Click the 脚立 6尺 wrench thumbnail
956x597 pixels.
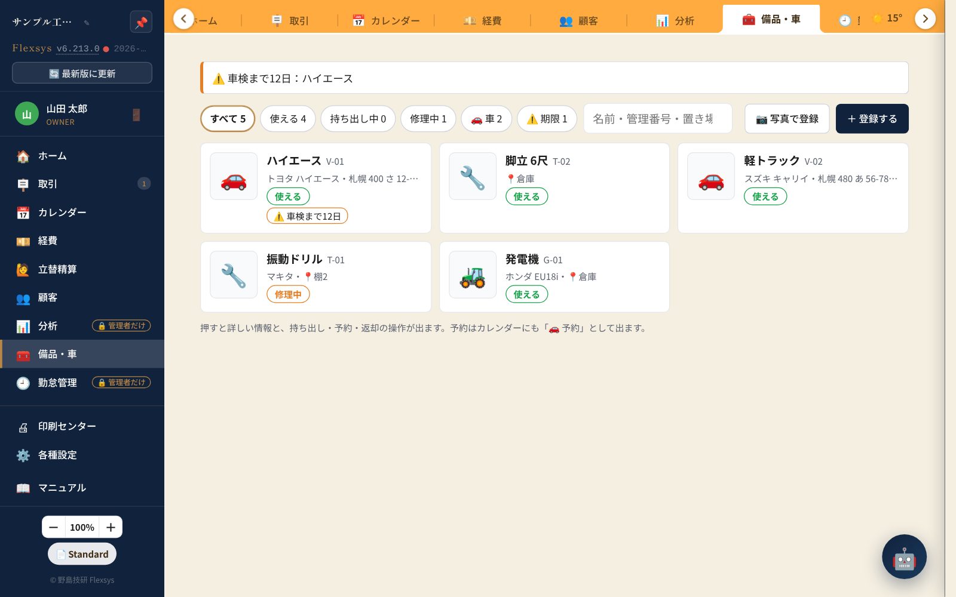click(x=473, y=176)
